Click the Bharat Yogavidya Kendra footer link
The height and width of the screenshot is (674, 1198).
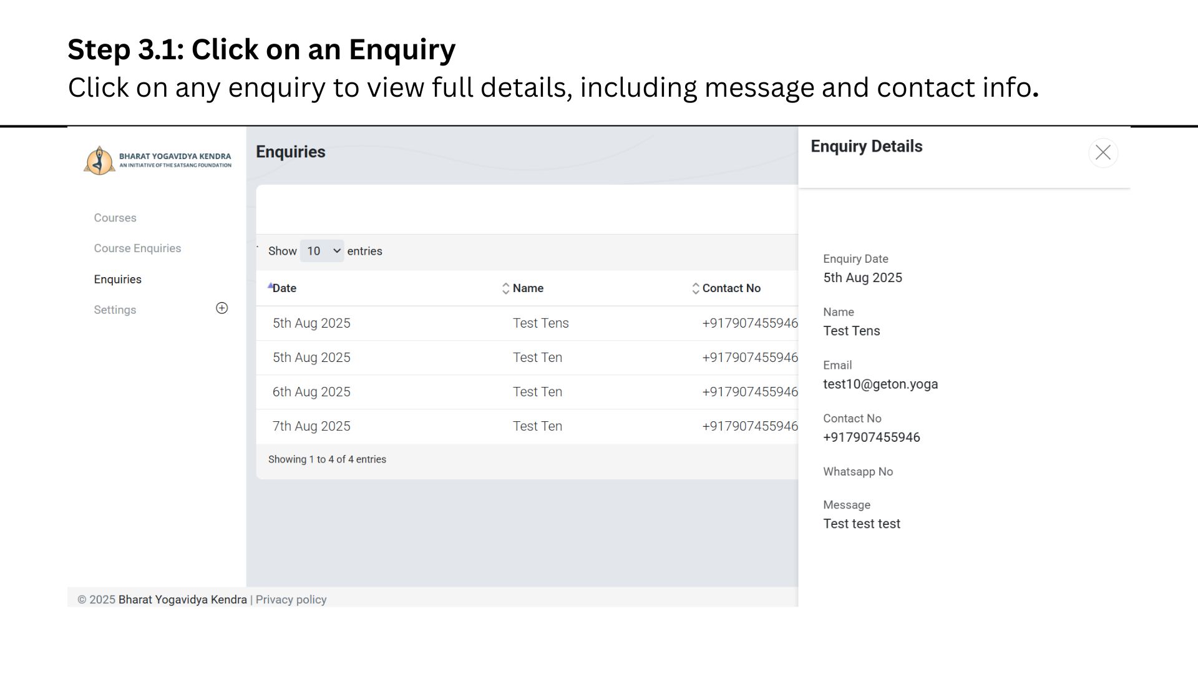182,600
